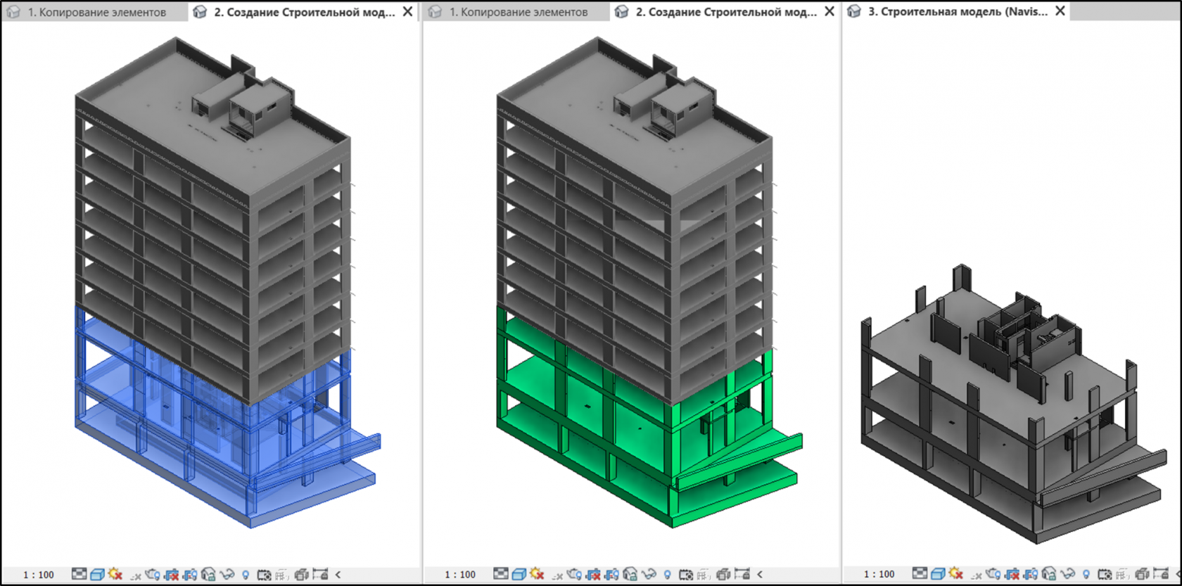This screenshot has width=1182, height=586.
Task: Collapse view control bar arrow in green-model view
Action: [760, 575]
